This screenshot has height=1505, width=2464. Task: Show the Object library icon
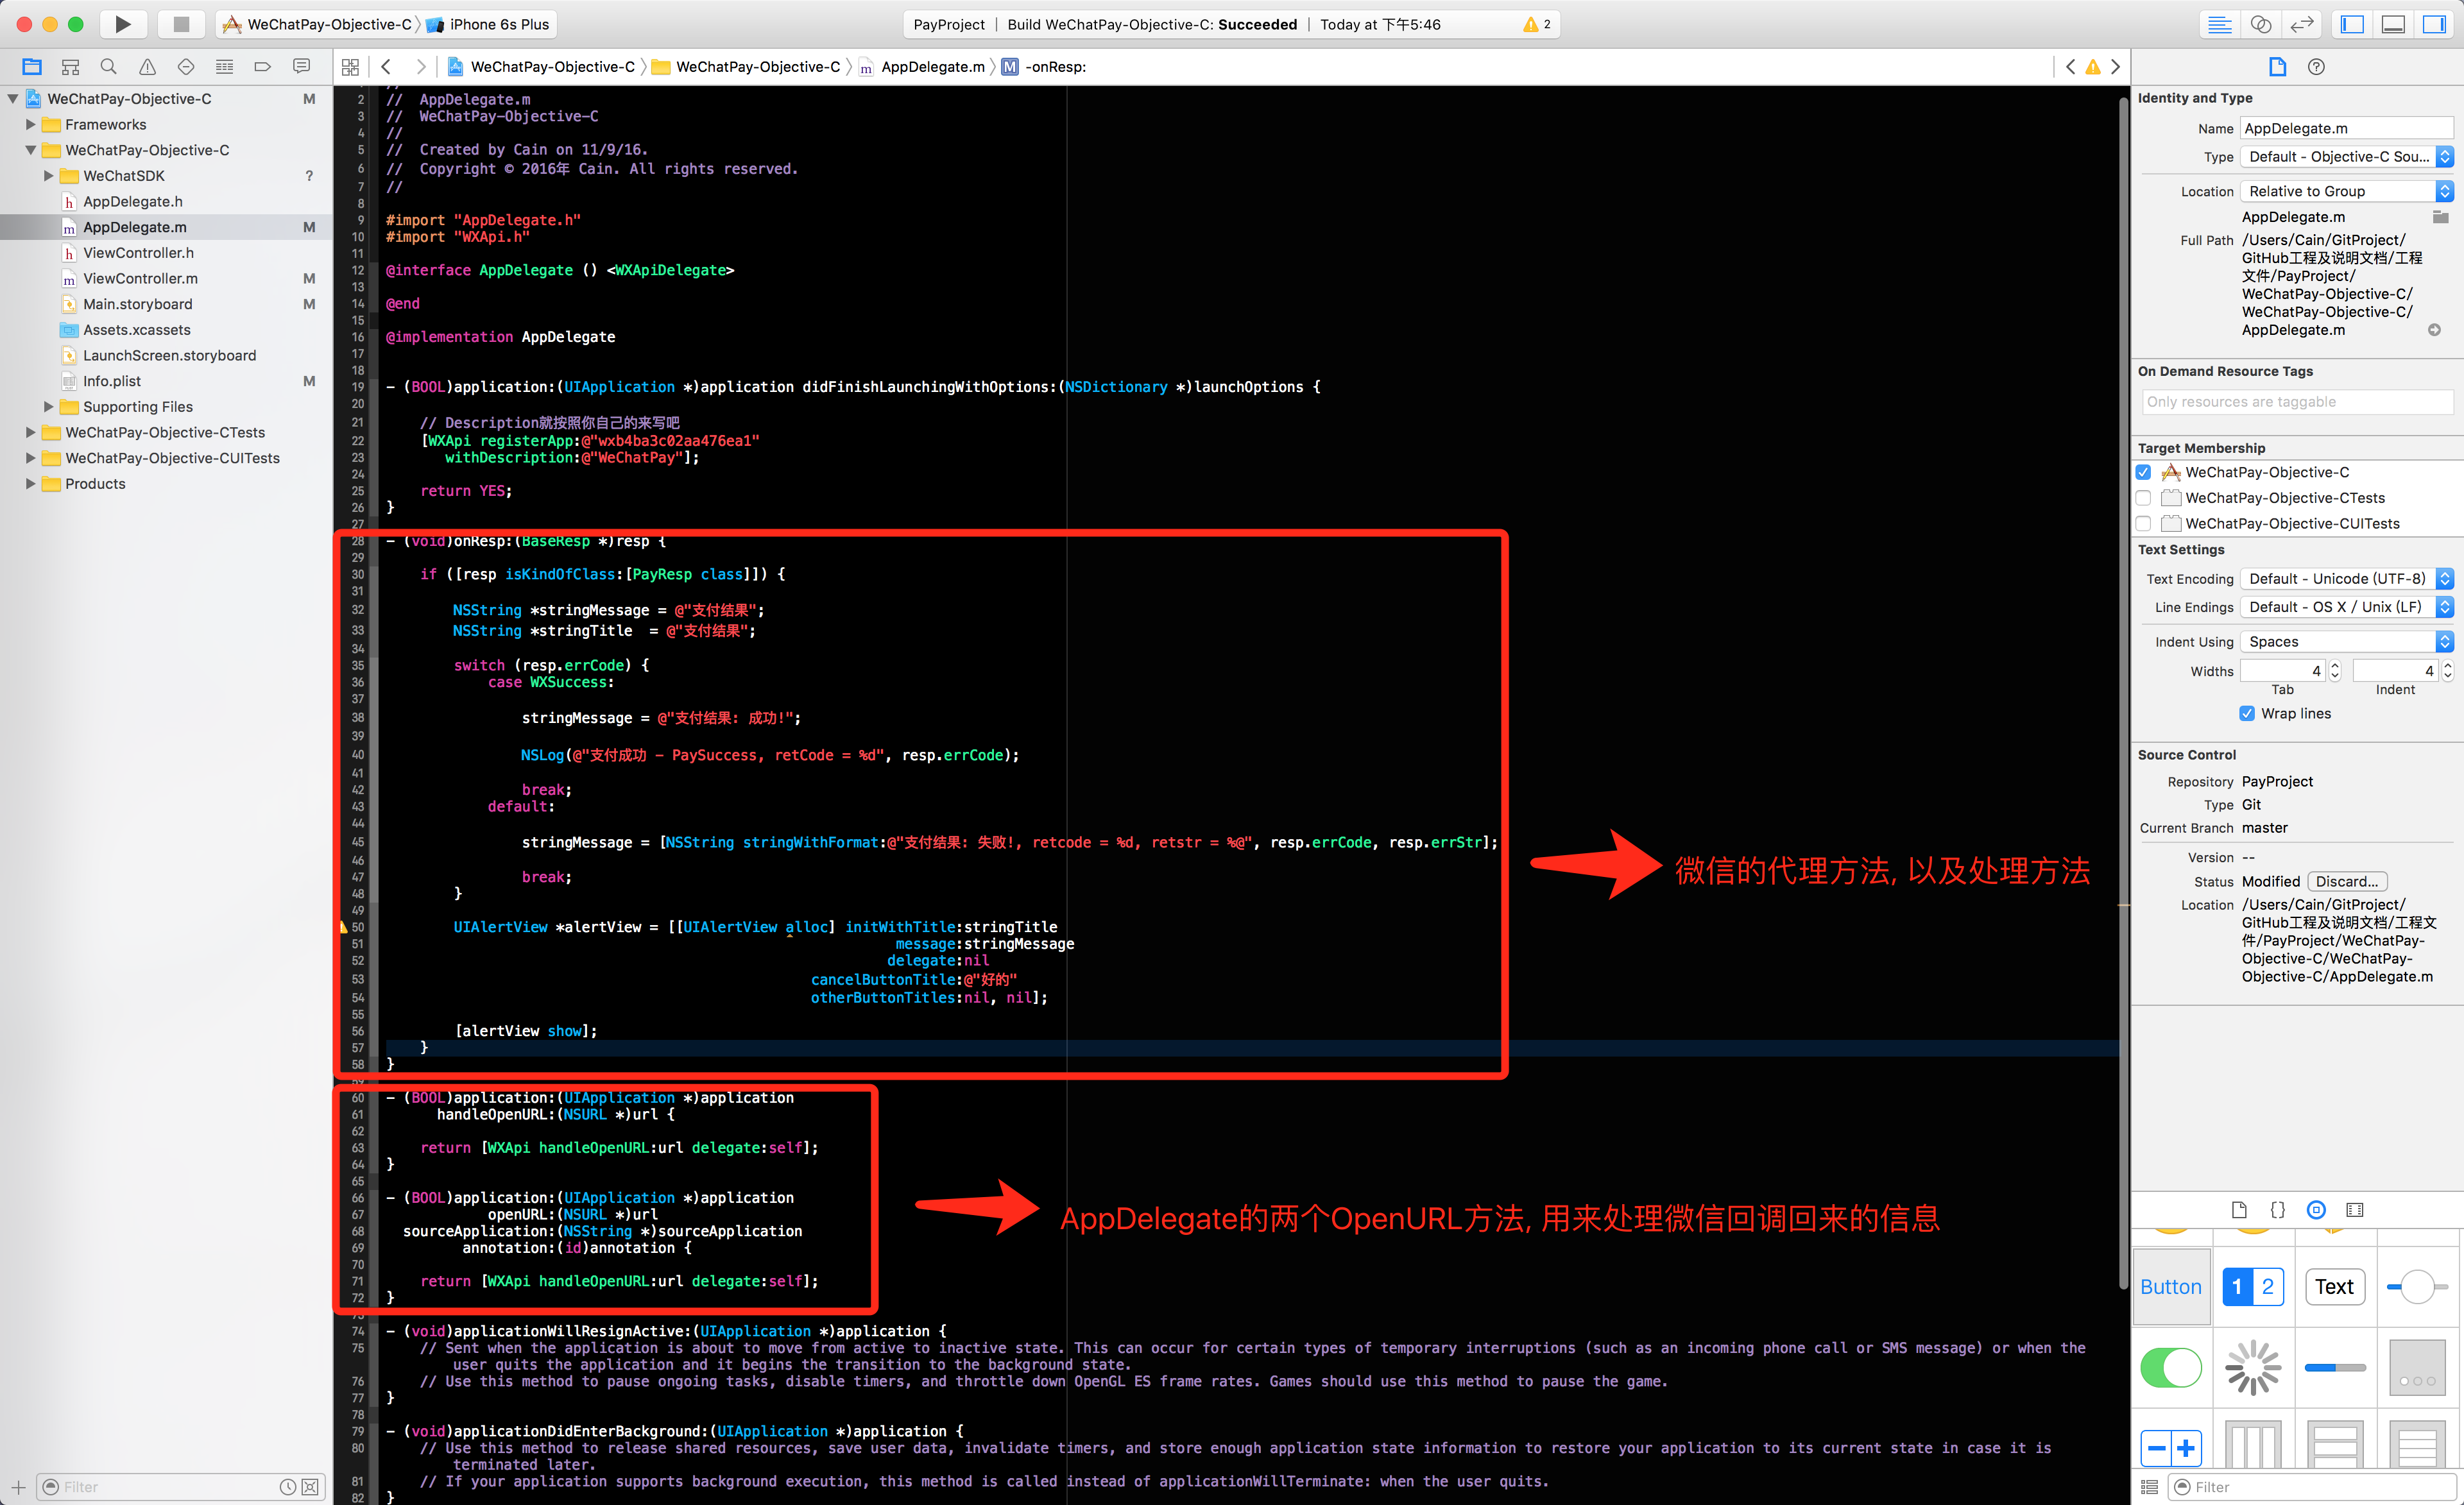(x=2316, y=1210)
